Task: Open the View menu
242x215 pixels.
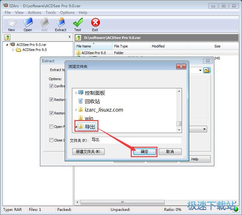Action: click(19, 13)
